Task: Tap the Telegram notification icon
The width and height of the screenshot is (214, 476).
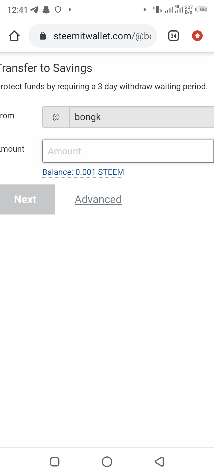Action: pyautogui.click(x=34, y=10)
